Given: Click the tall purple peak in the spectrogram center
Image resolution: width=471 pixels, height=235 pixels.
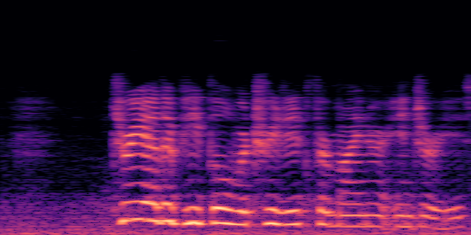Looking at the screenshot, I should (259, 82).
